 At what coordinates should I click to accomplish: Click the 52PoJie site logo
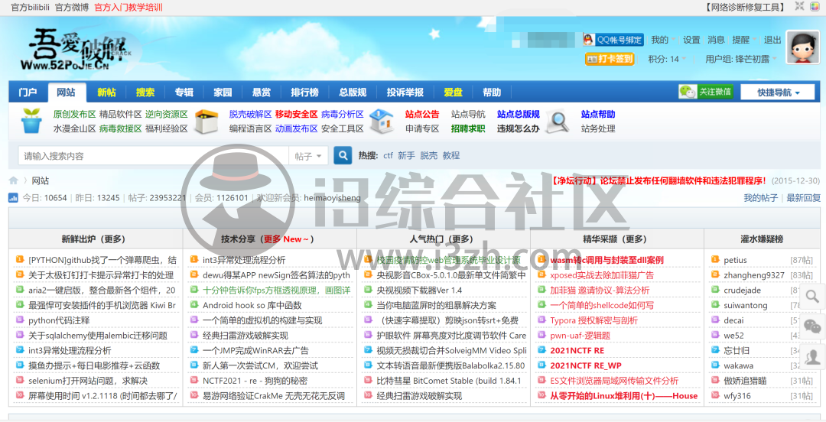(75, 50)
